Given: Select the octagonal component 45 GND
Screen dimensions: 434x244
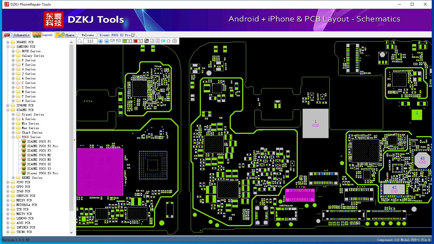Looking at the screenshot, I should (x=422, y=160).
